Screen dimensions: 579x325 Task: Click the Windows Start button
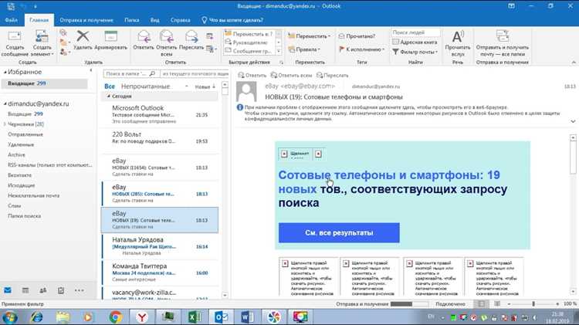[x=10, y=317]
